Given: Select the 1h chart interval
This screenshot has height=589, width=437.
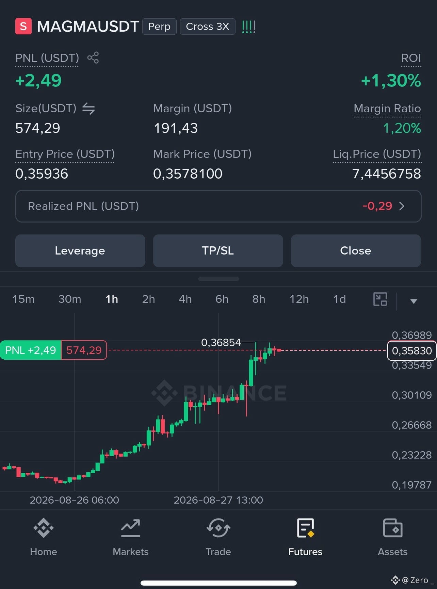Looking at the screenshot, I should pyautogui.click(x=112, y=299).
